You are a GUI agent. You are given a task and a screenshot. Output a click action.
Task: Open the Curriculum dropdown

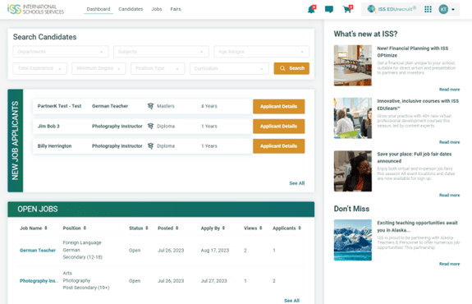[x=229, y=68]
